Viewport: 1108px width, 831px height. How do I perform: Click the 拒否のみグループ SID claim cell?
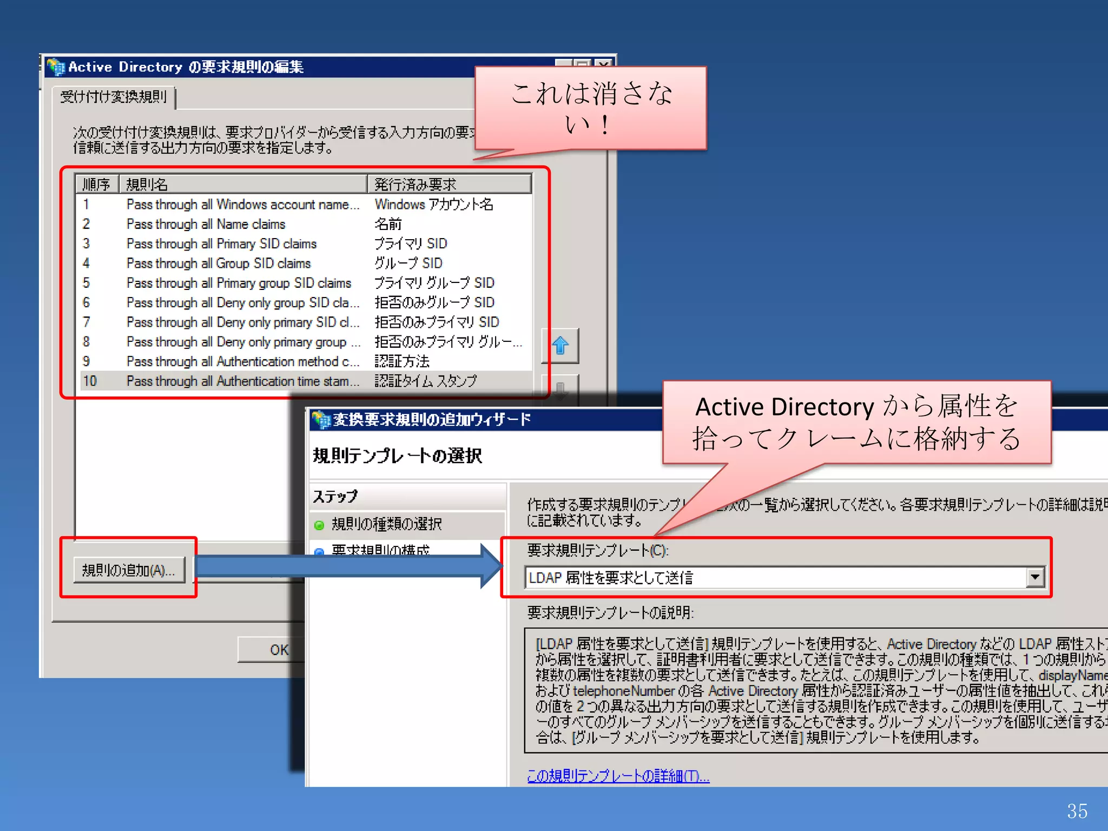click(434, 302)
